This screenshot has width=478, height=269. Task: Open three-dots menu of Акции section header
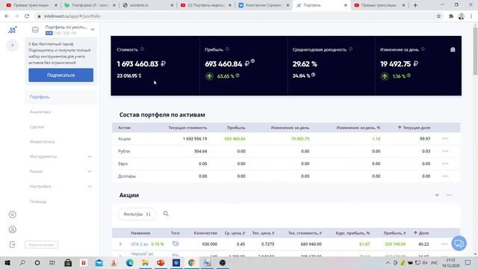(x=449, y=195)
